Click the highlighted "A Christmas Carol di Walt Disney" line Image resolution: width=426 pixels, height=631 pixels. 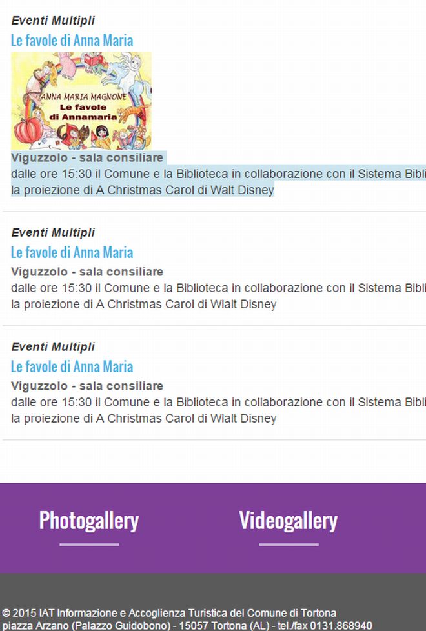(143, 190)
